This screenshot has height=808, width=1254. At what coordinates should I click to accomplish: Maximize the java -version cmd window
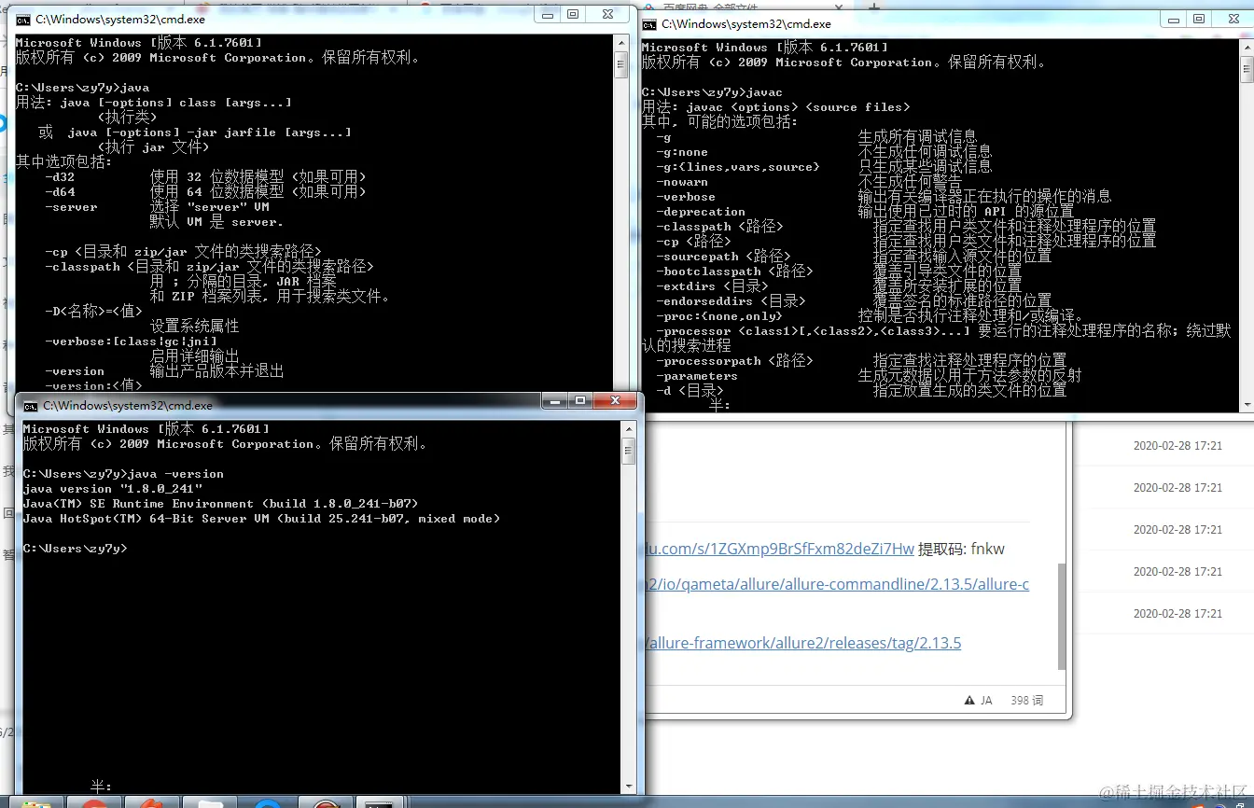[580, 400]
